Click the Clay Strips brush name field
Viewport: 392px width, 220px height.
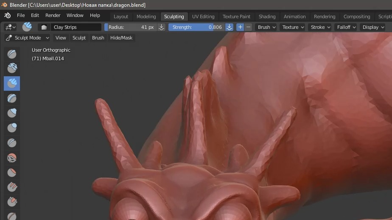coord(76,27)
